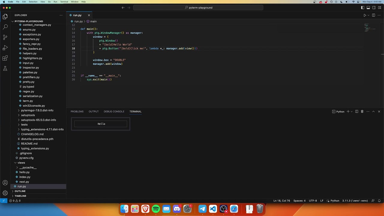Open notifications bell in status bar

(379, 201)
